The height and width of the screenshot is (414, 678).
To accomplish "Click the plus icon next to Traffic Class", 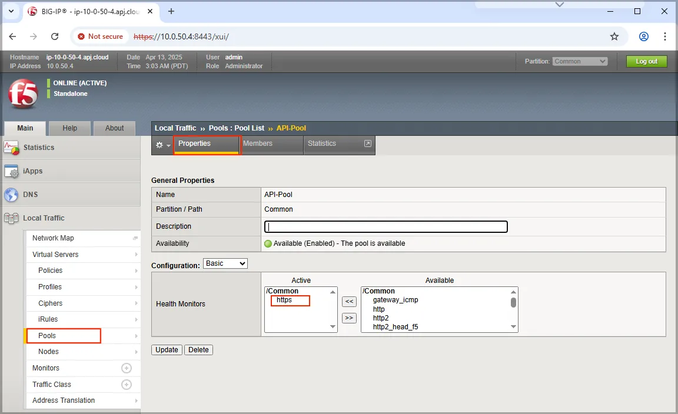I will coord(126,385).
